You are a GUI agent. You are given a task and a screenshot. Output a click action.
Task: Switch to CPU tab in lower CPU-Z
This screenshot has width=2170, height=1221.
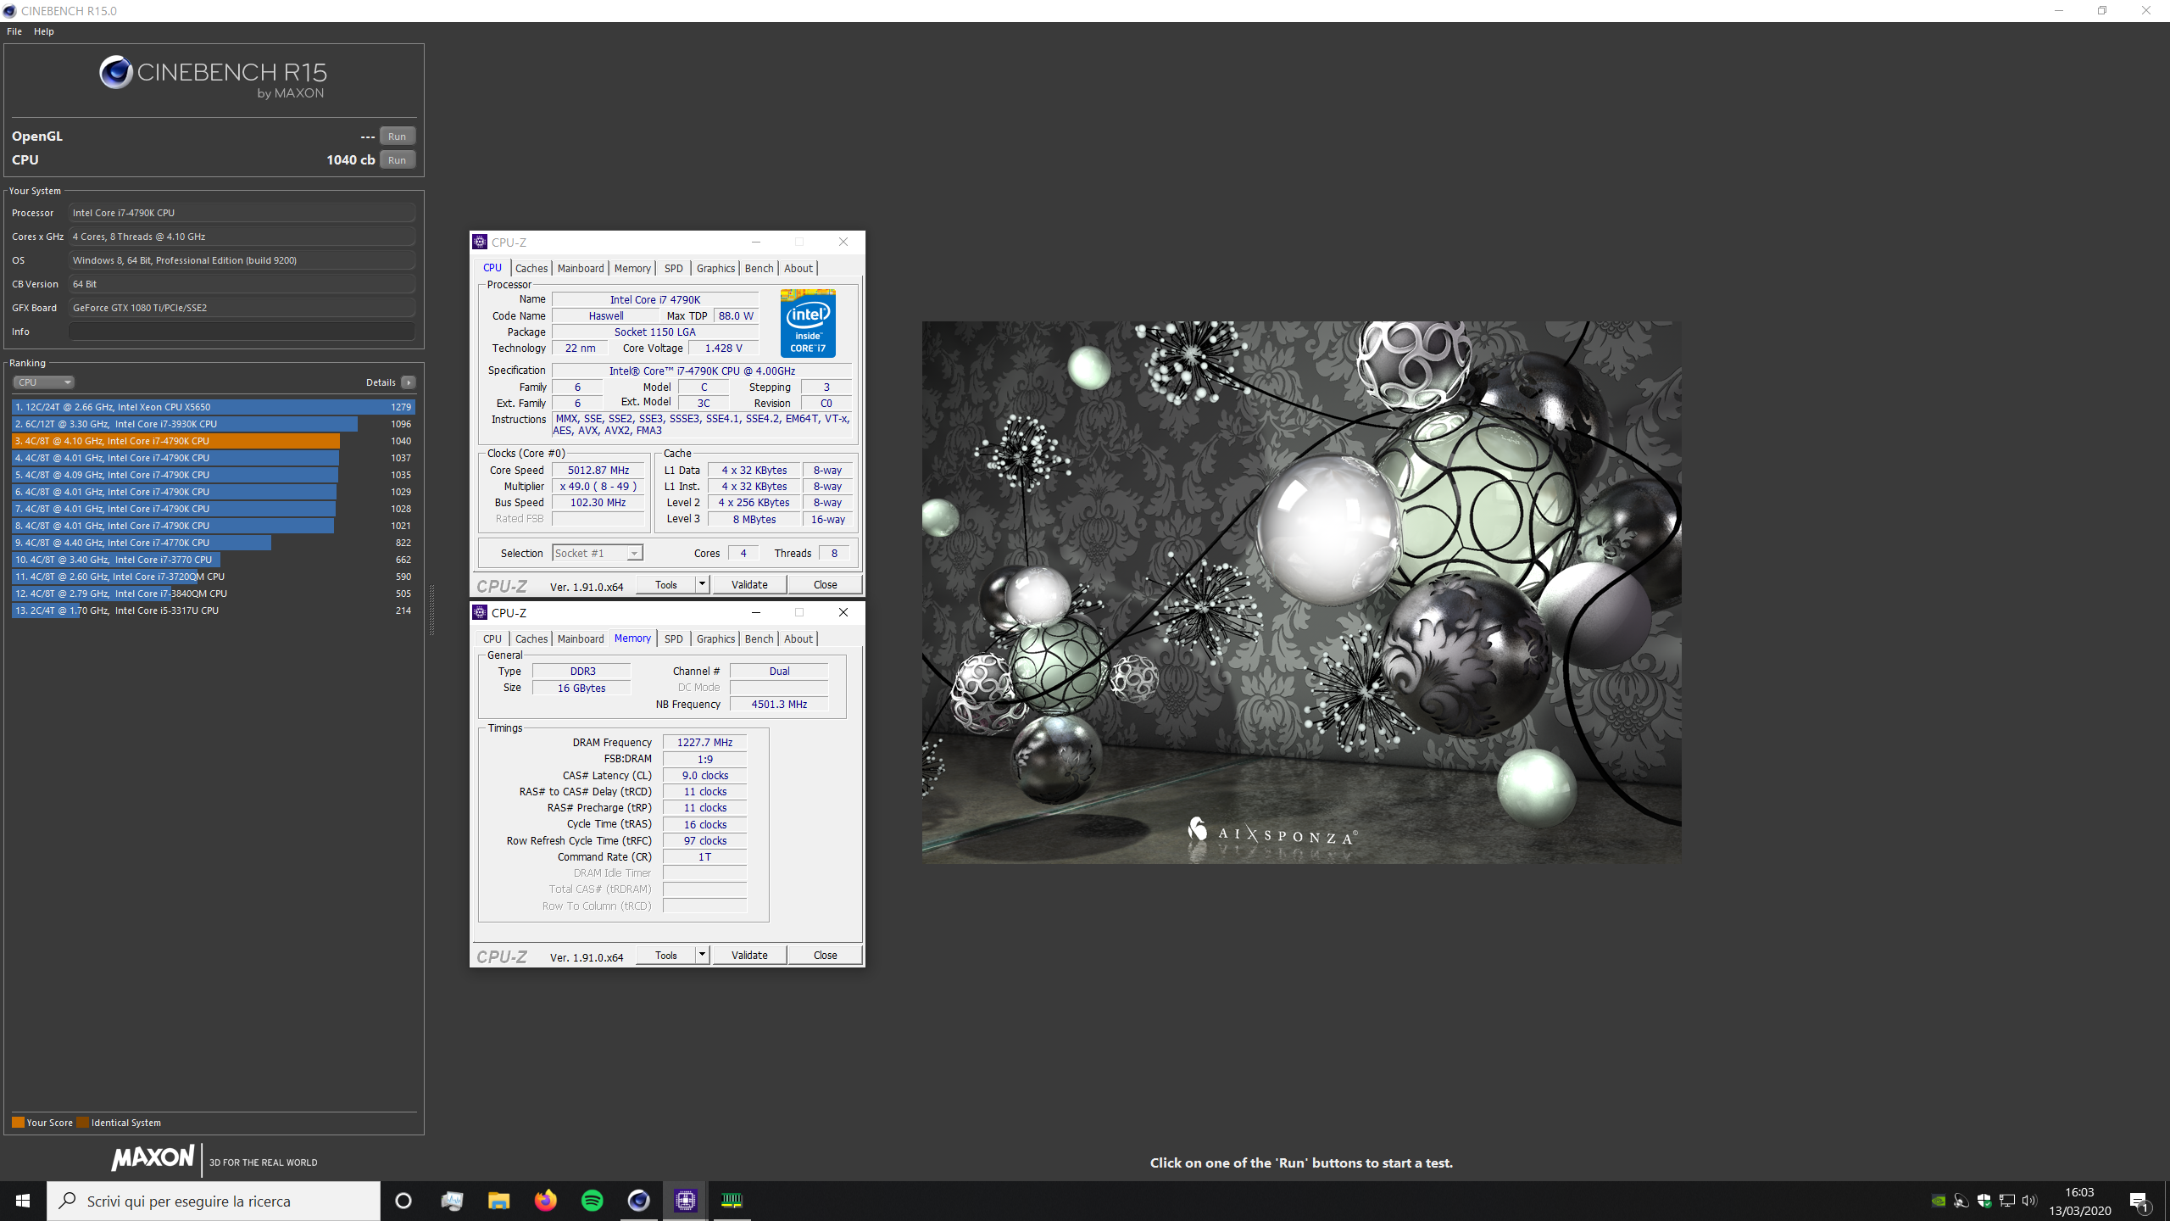(x=492, y=638)
